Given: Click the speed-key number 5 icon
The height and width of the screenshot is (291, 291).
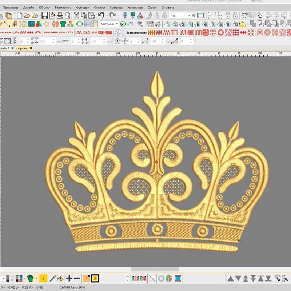Looking at the screenshot, I should [198, 24].
